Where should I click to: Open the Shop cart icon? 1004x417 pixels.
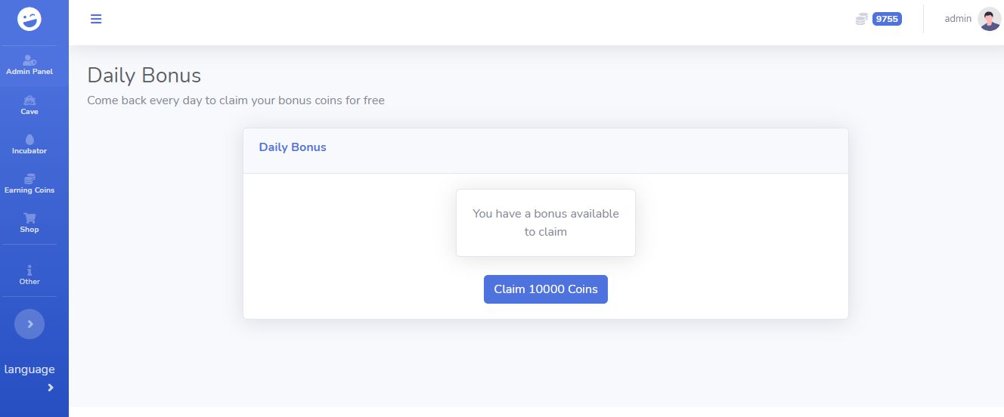point(29,218)
